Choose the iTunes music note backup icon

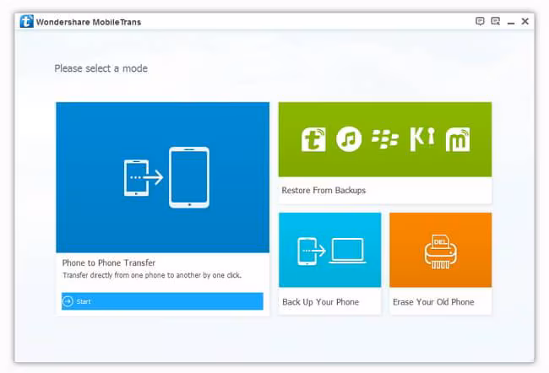point(349,139)
